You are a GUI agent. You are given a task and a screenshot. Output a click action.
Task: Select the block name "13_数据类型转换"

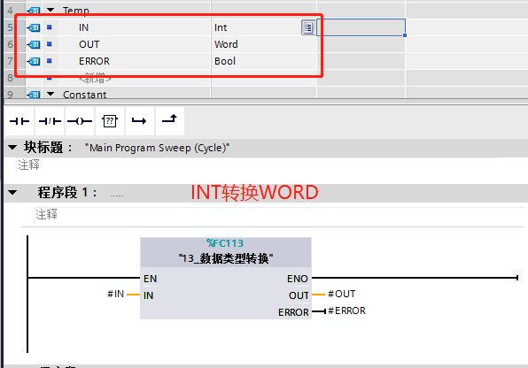coord(226,258)
